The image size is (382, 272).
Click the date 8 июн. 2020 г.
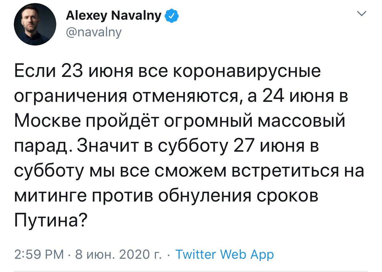tap(113, 254)
